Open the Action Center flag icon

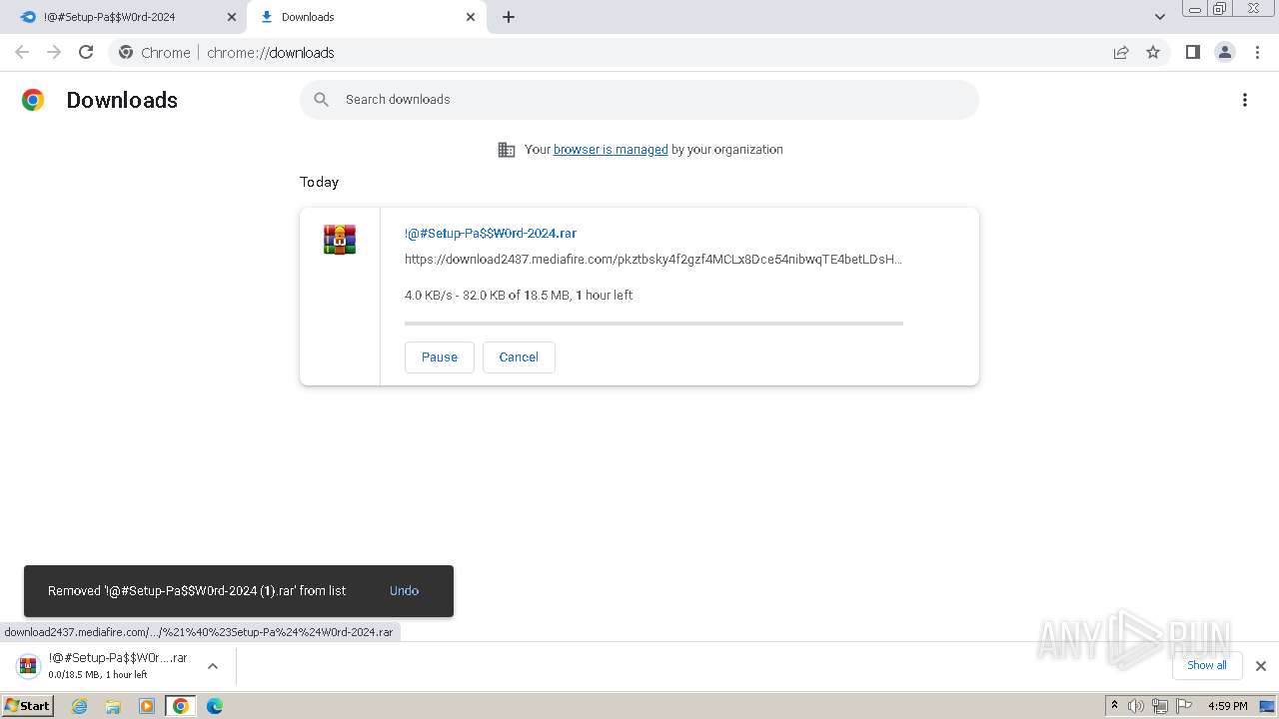pyautogui.click(x=1184, y=706)
